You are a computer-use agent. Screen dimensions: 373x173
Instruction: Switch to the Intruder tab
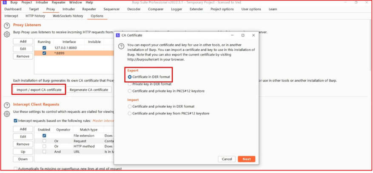point(68,9)
